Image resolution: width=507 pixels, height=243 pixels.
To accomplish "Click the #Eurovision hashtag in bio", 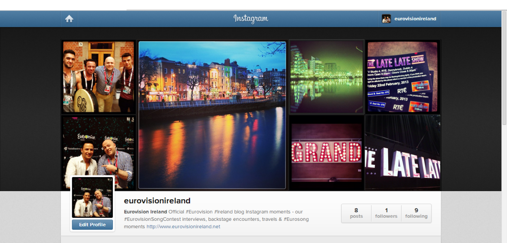I will point(199,212).
